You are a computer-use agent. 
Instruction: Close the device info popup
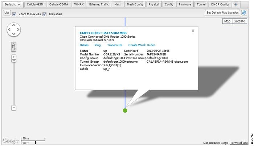[193, 31]
